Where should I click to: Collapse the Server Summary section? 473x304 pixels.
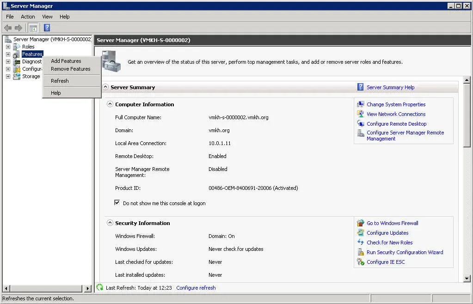tap(105, 87)
